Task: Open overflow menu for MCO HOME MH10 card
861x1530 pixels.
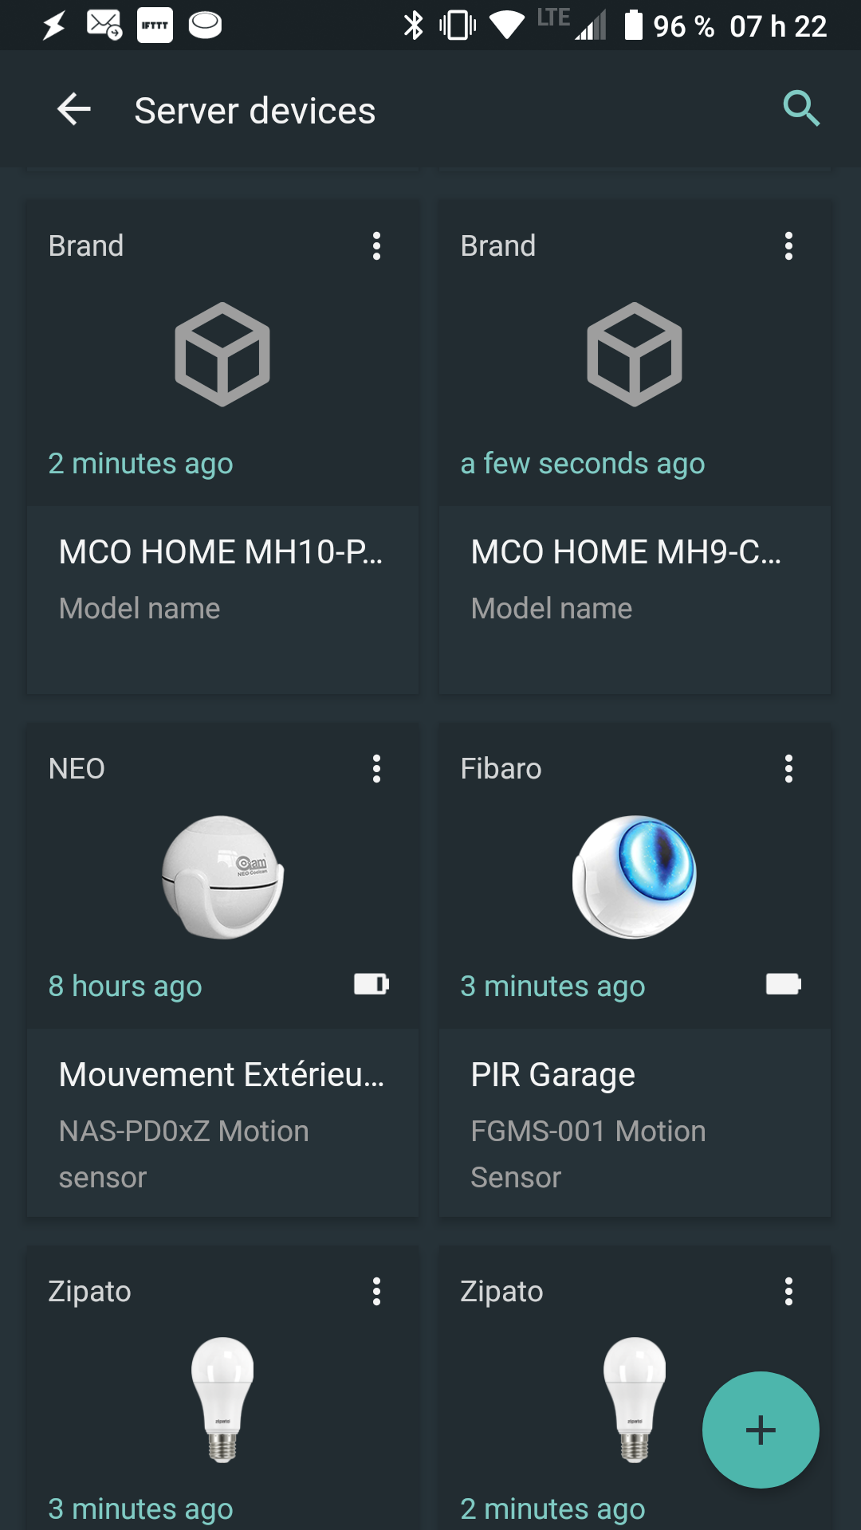Action: click(377, 246)
